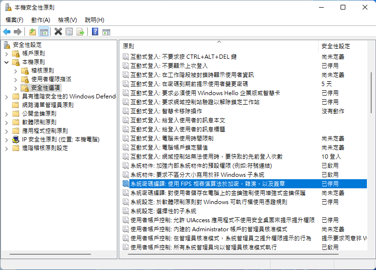Click the 軟體限制原則 folder icon

coord(16,122)
